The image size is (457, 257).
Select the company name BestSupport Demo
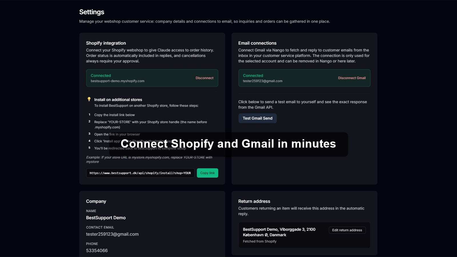[x=106, y=218]
